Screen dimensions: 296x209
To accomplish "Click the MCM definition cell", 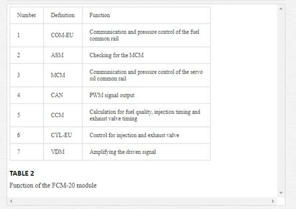I will point(63,75).
